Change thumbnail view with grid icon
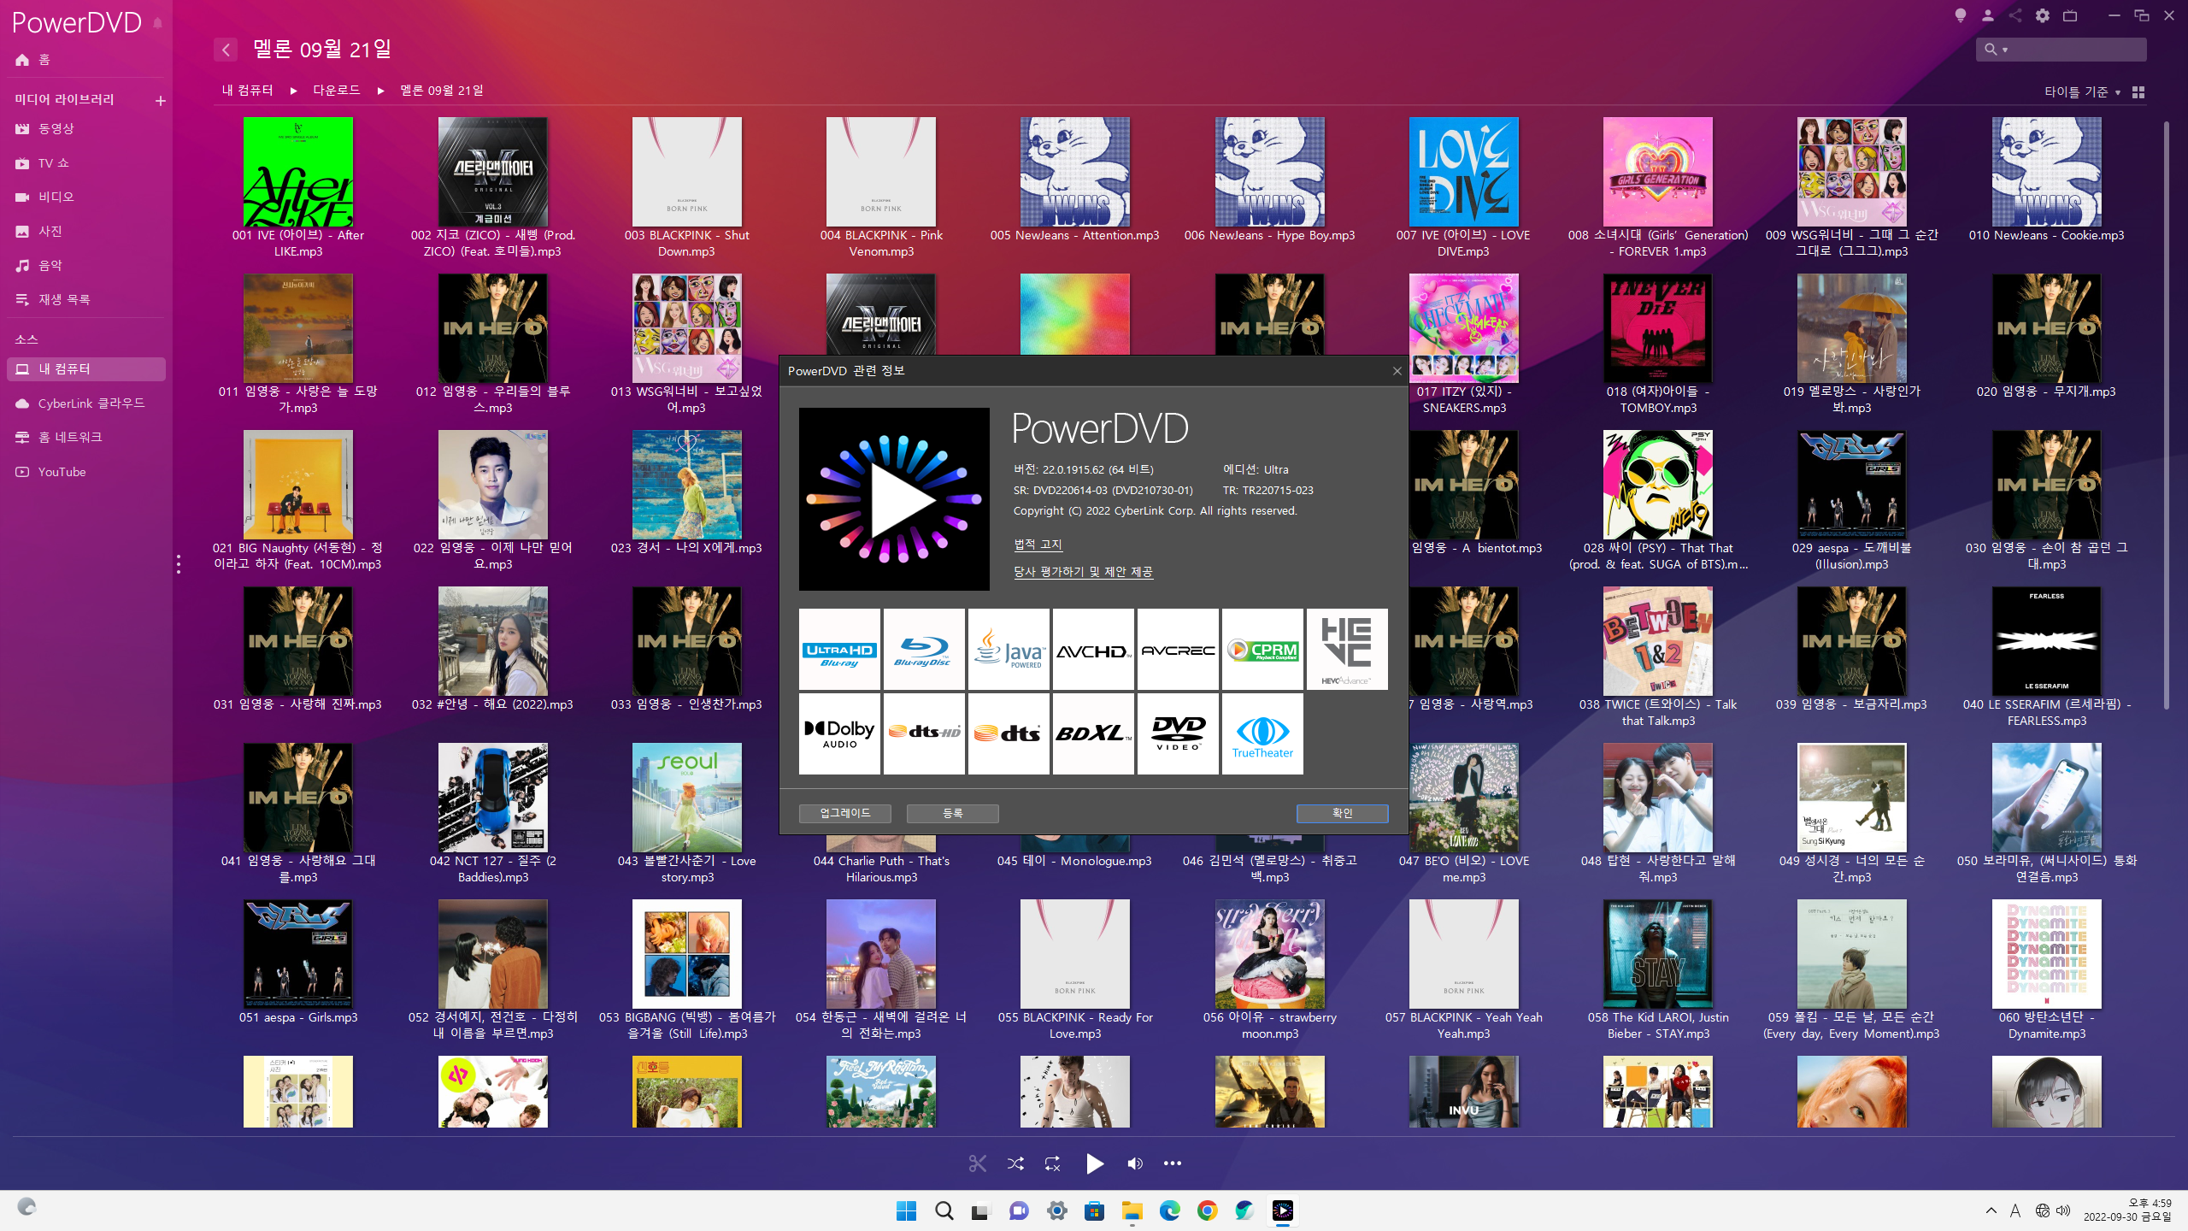 point(2138,92)
